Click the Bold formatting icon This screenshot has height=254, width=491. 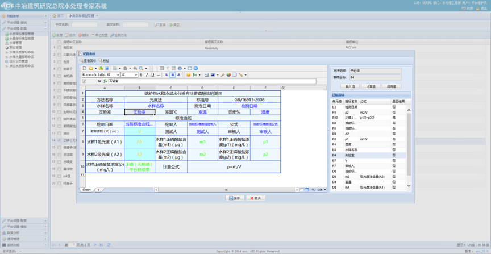coord(141,75)
